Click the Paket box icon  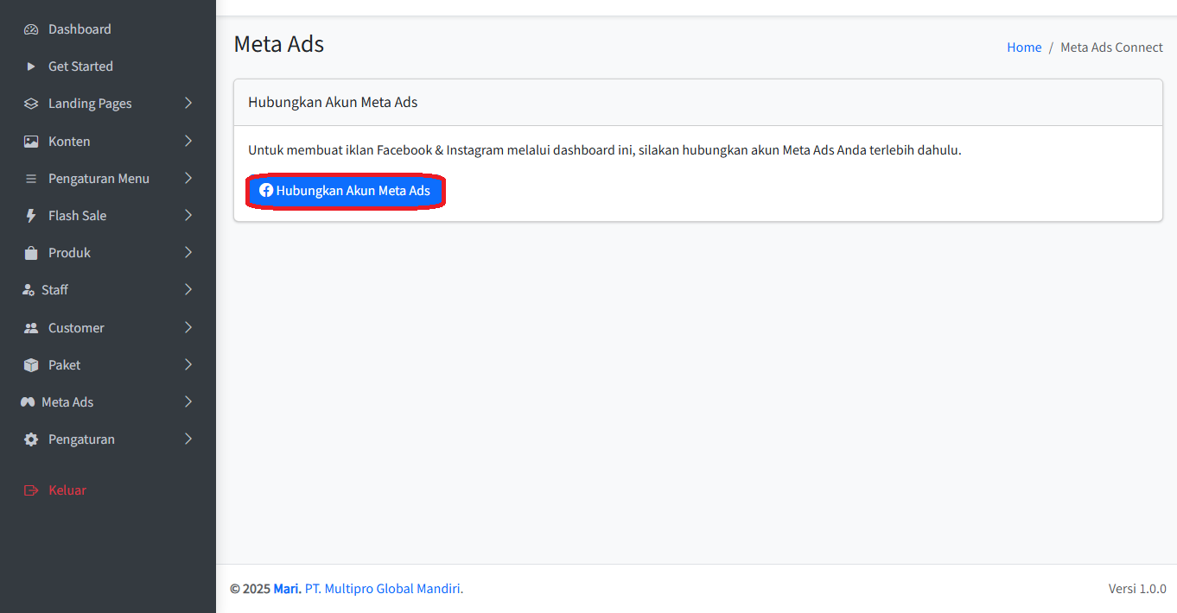(31, 365)
